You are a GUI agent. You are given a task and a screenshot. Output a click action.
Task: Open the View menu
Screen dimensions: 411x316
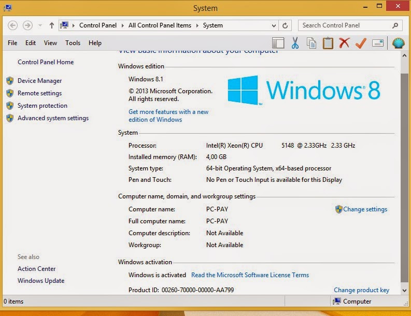coord(50,42)
